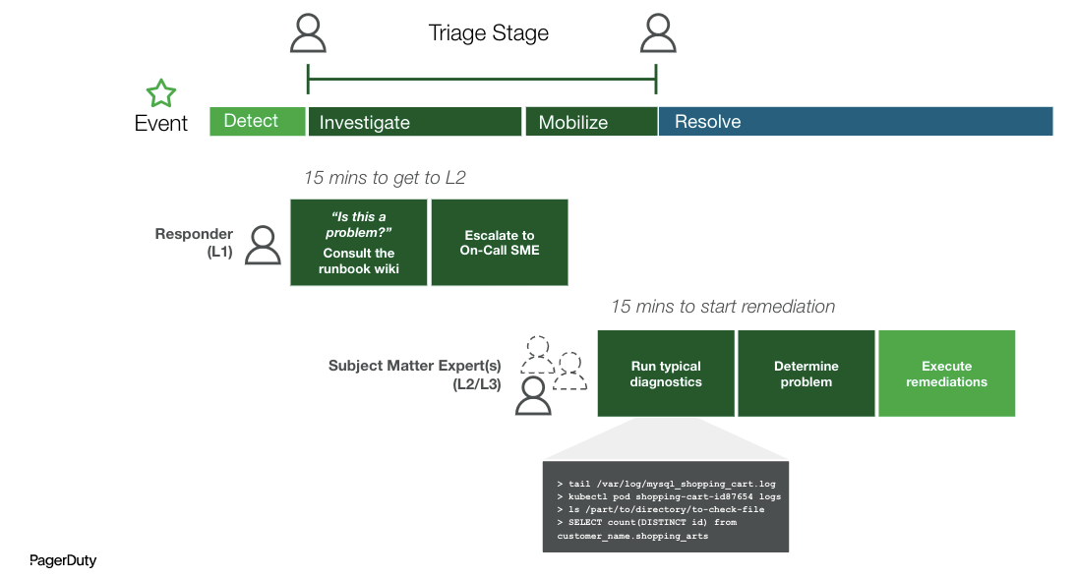1076x578 pixels.
Task: Select the Investigate stage bar
Action: coord(414,122)
